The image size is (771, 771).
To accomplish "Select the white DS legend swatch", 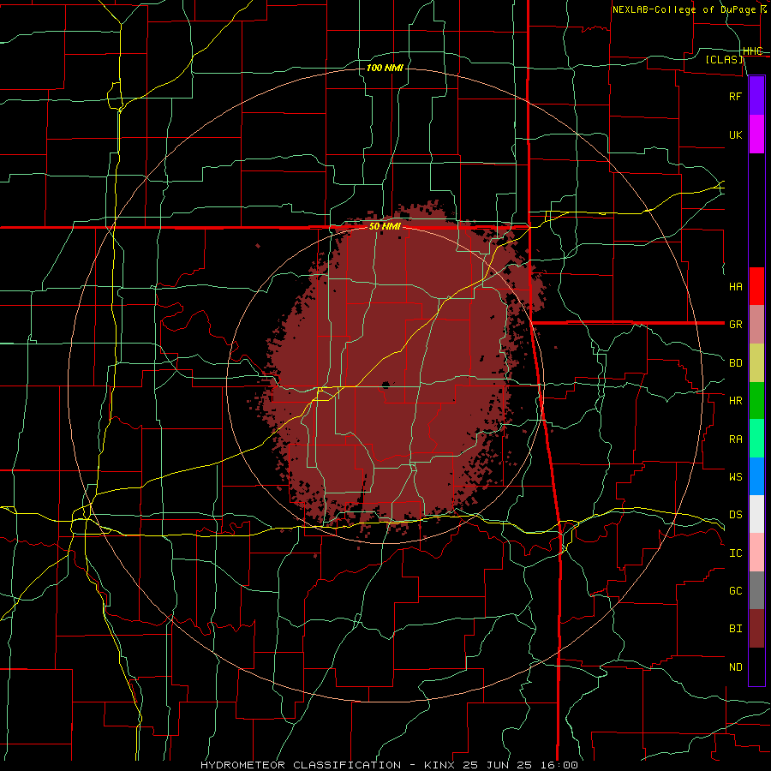I will 756,514.
